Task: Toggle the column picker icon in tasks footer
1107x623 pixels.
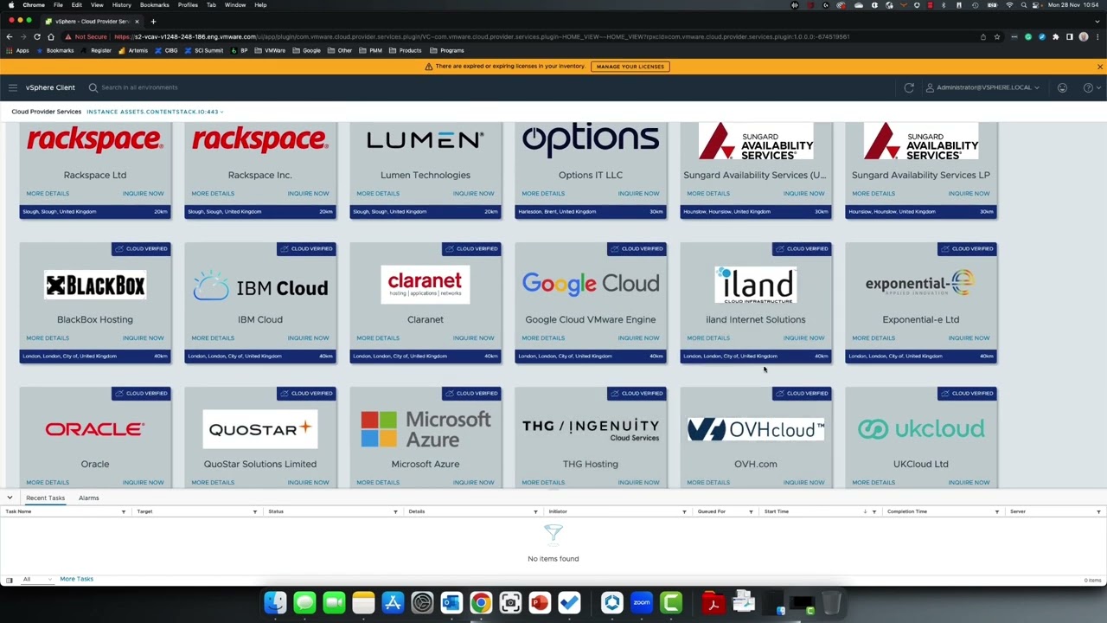Action: [x=9, y=580]
